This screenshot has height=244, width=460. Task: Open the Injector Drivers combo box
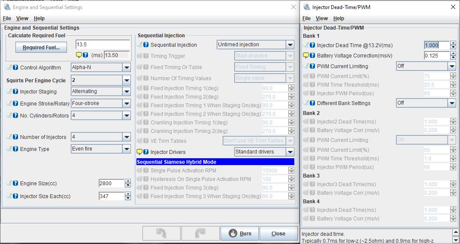pos(290,152)
